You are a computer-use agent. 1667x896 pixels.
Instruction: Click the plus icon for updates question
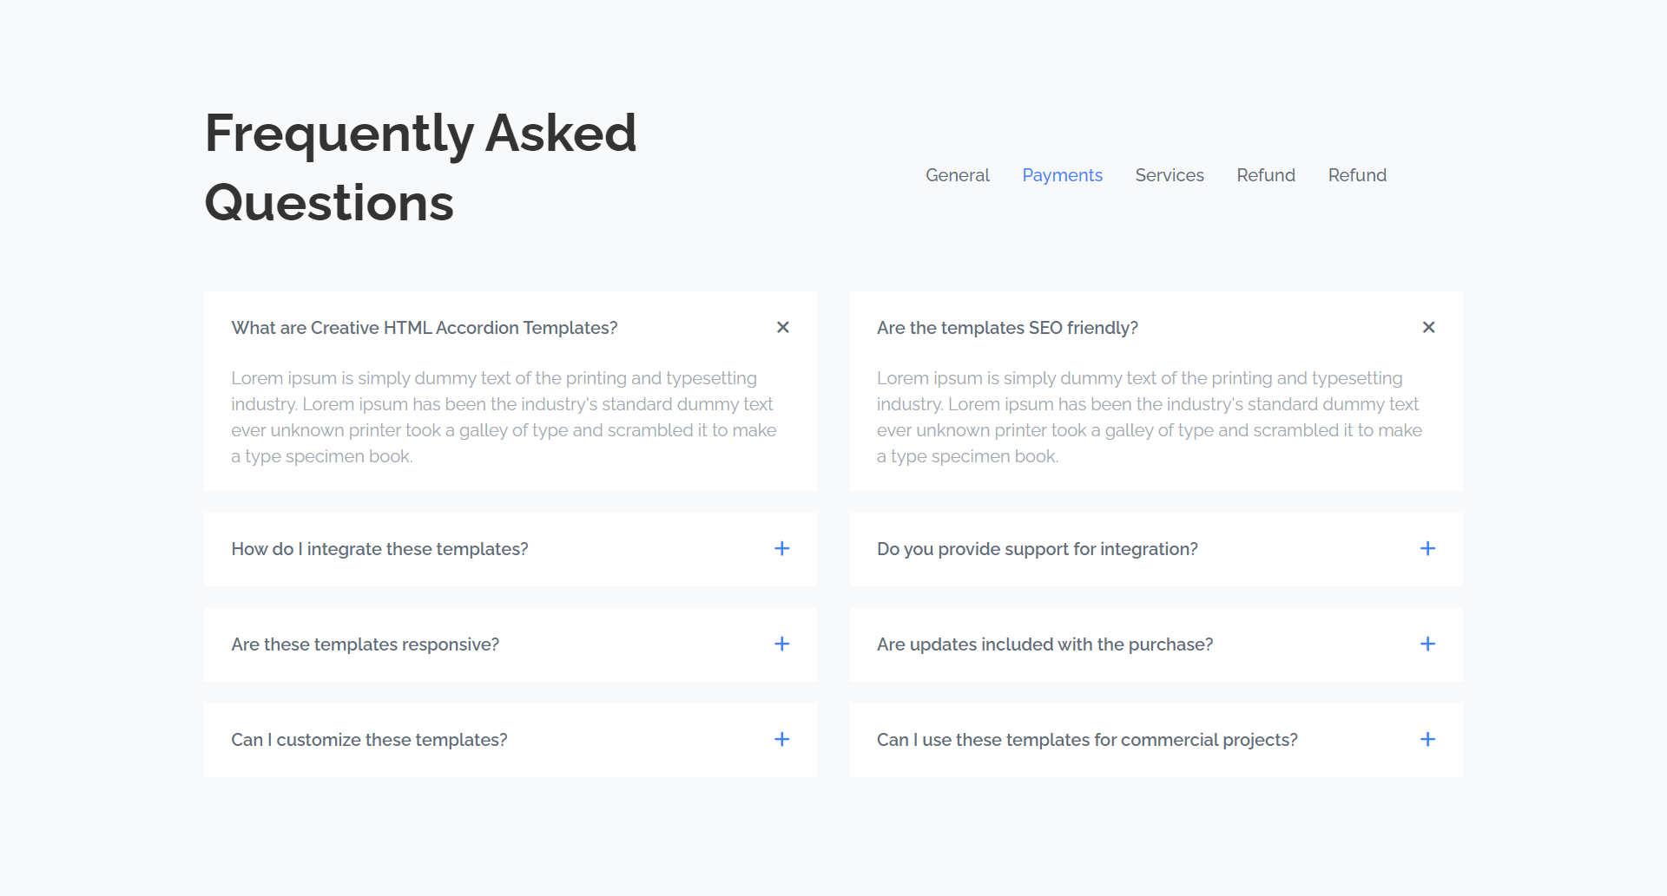click(x=1428, y=644)
